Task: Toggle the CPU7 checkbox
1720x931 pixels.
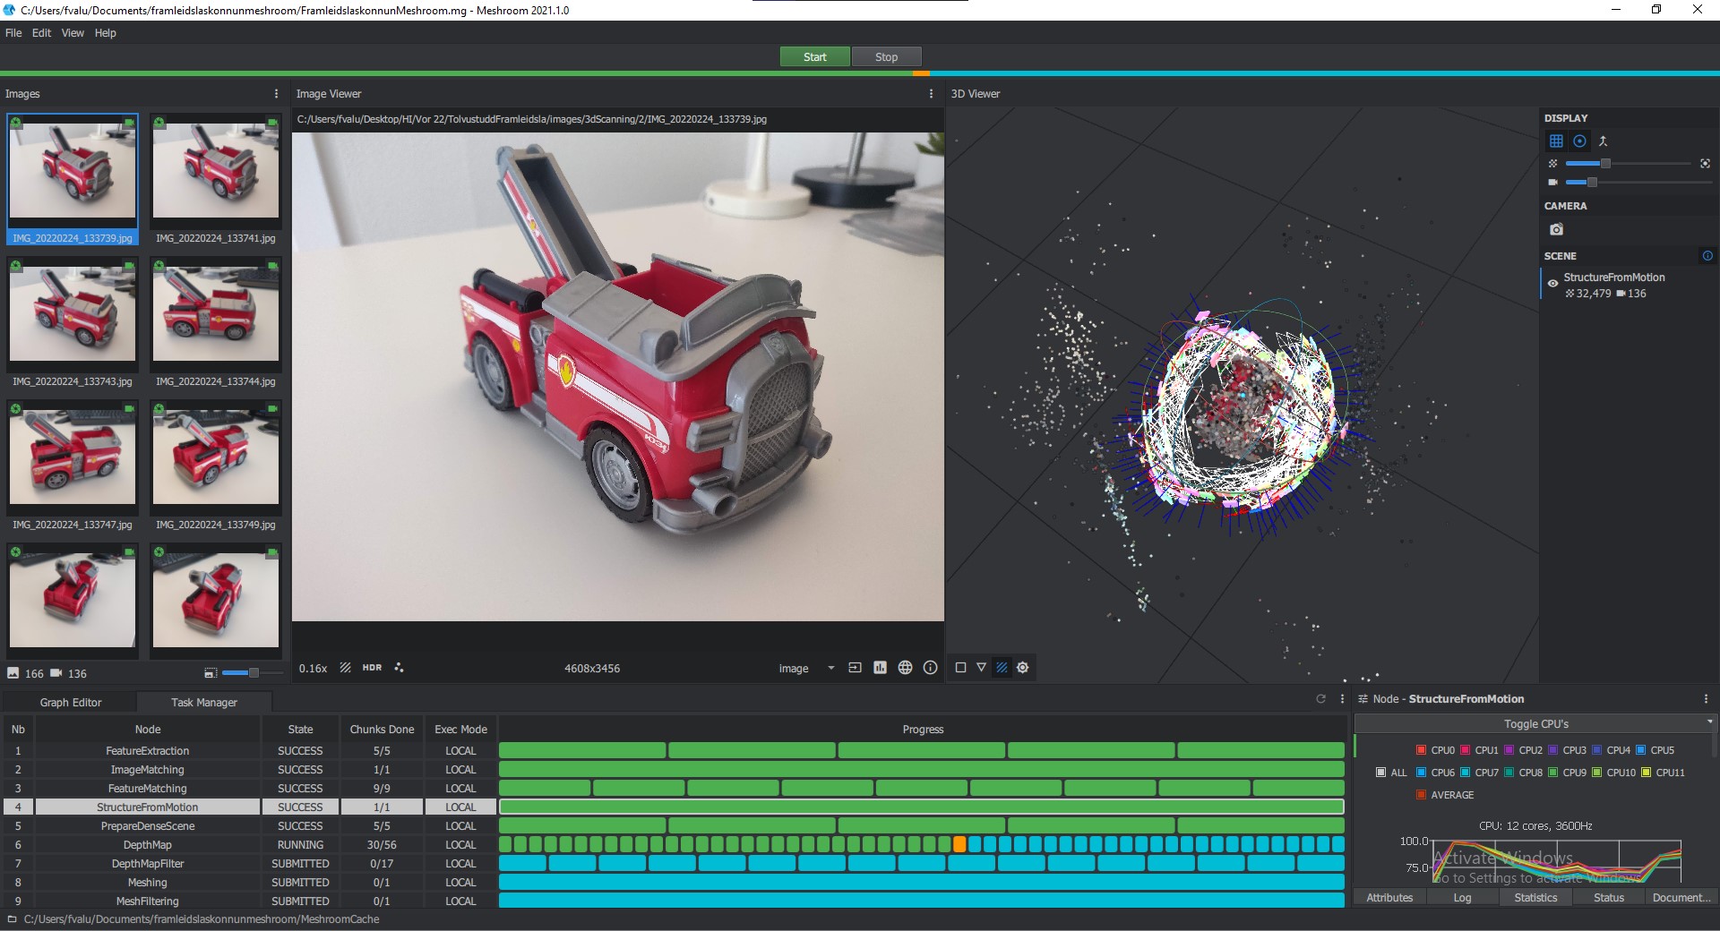Action: (x=1465, y=773)
